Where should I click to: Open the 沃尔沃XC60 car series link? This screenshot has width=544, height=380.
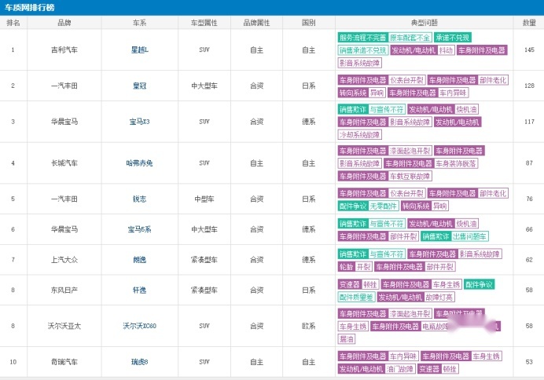point(139,326)
